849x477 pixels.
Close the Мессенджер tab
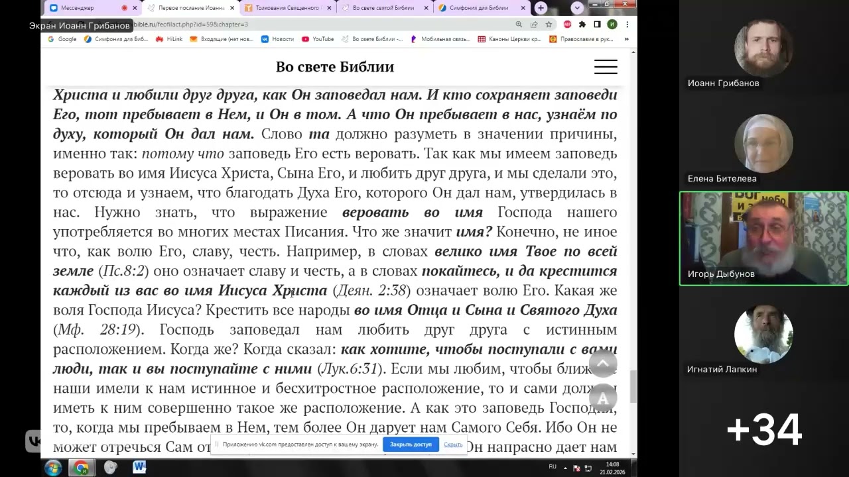pos(135,8)
